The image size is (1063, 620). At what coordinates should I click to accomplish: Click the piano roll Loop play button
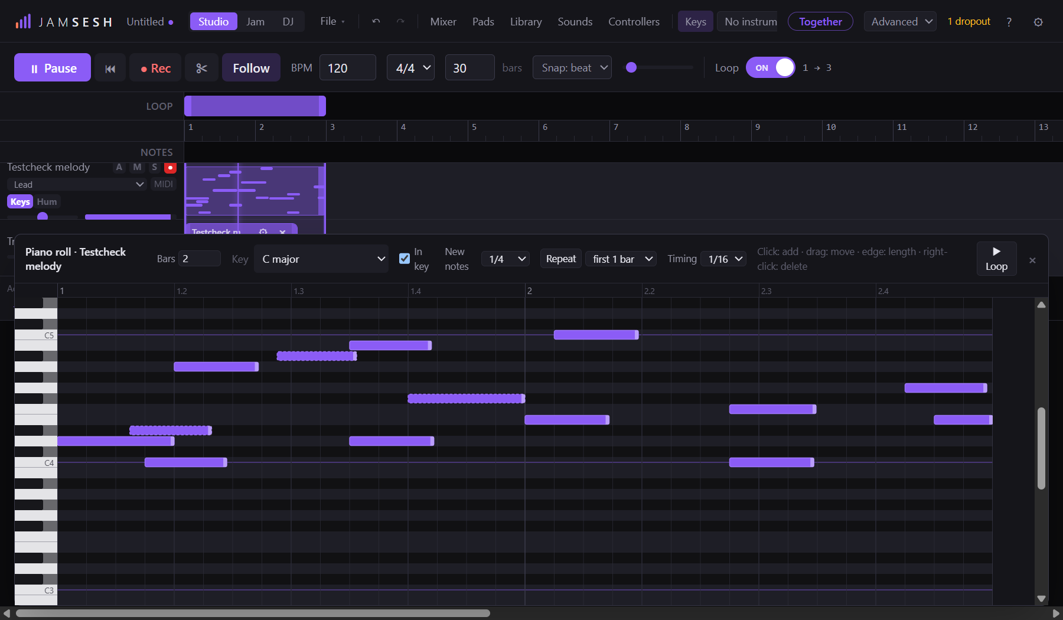pyautogui.click(x=996, y=259)
